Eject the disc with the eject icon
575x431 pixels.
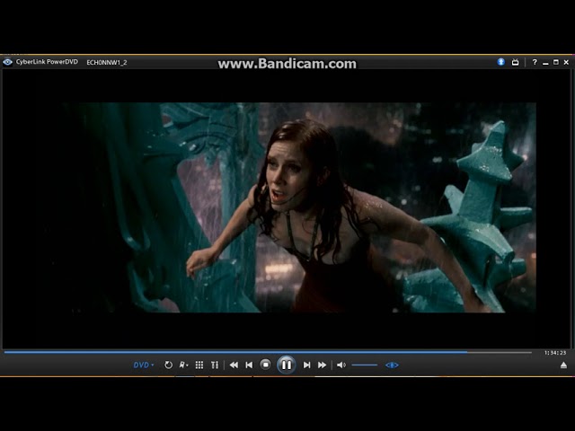tap(563, 365)
